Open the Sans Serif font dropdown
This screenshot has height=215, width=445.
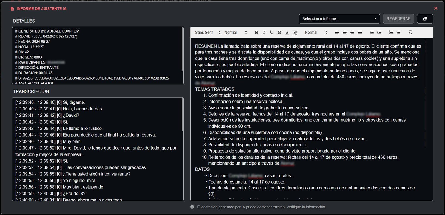[x=207, y=33]
